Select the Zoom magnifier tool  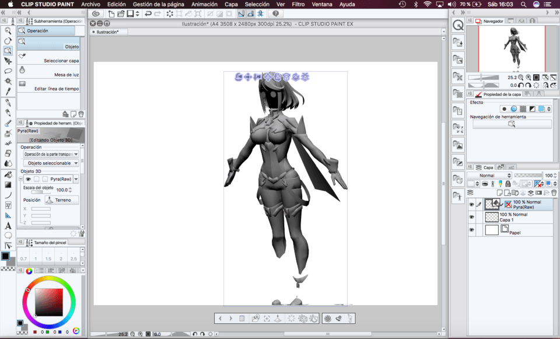click(8, 31)
